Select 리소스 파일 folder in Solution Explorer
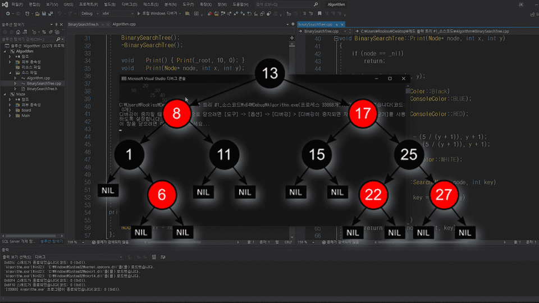 tap(31, 67)
